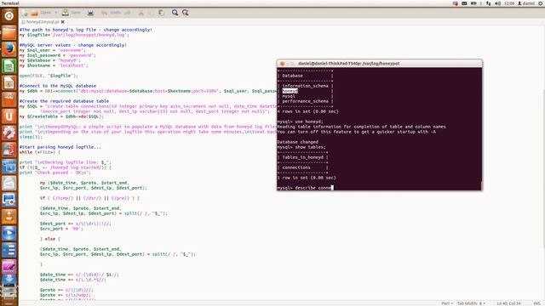
Task: Copy the selection via toolbar copy icon
Action: point(152,13)
